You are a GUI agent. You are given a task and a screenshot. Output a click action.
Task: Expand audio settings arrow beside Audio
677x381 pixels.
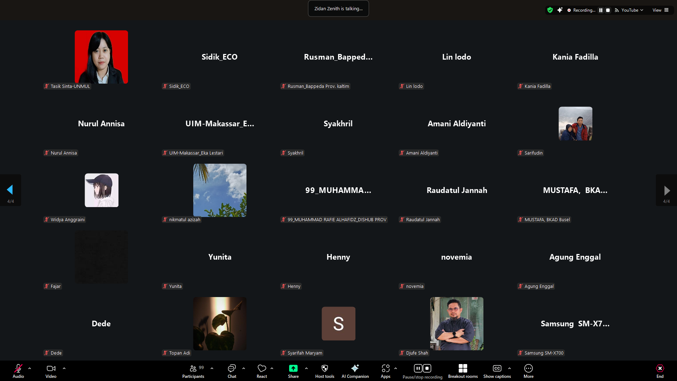point(30,368)
